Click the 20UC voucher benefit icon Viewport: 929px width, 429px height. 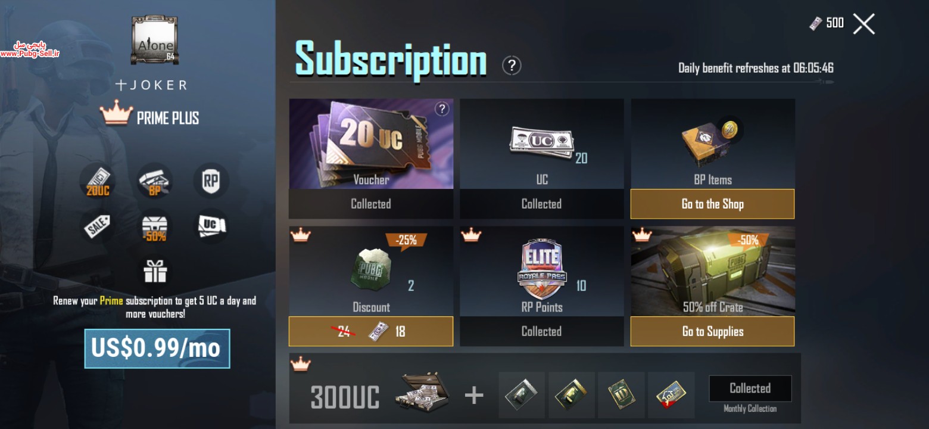(x=98, y=181)
